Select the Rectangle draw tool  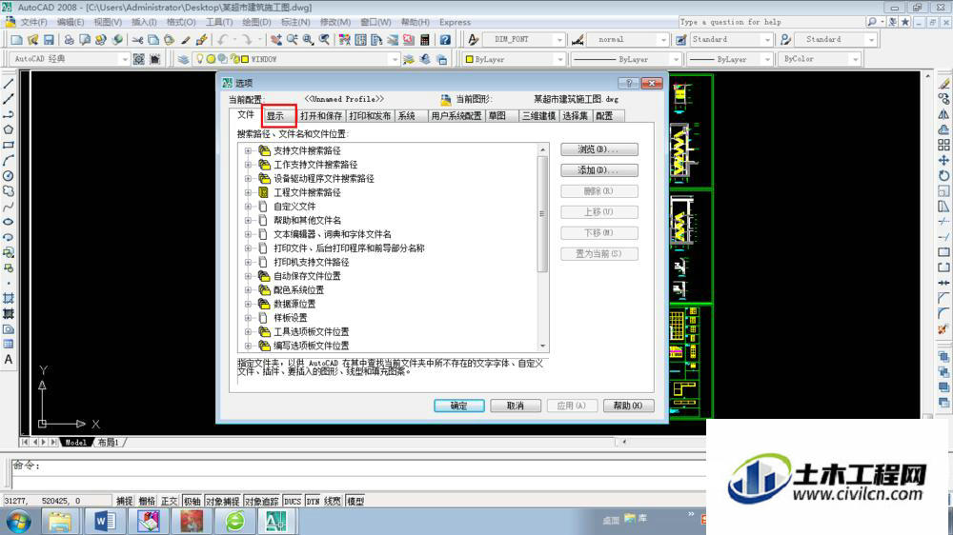coord(9,145)
